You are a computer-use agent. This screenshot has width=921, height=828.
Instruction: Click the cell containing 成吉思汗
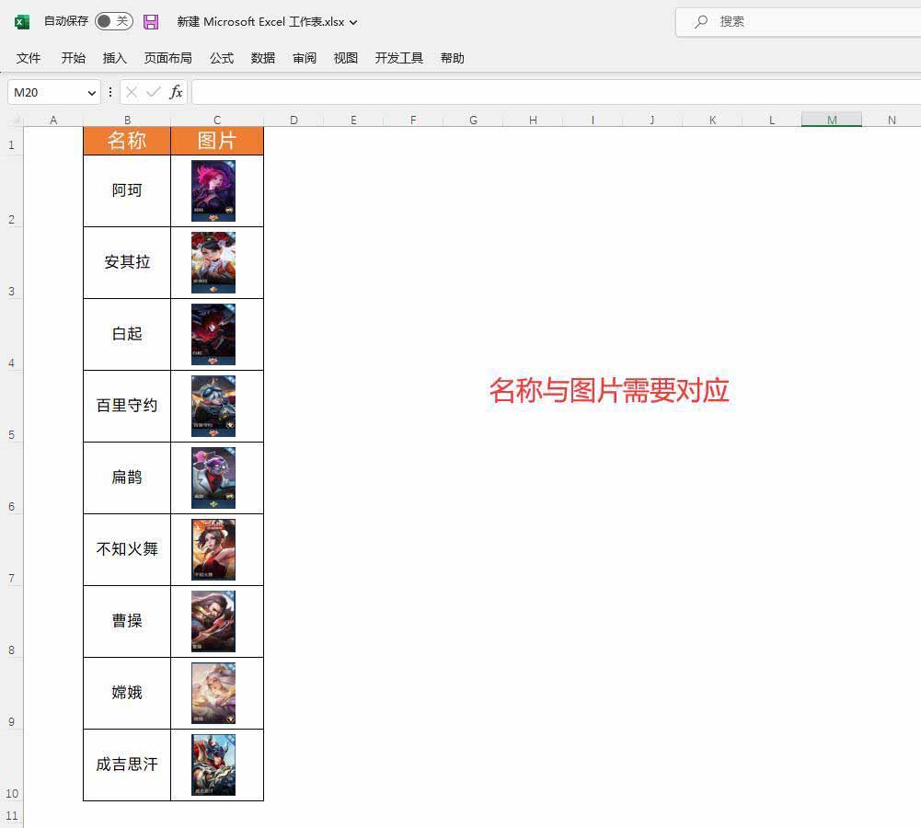click(127, 765)
